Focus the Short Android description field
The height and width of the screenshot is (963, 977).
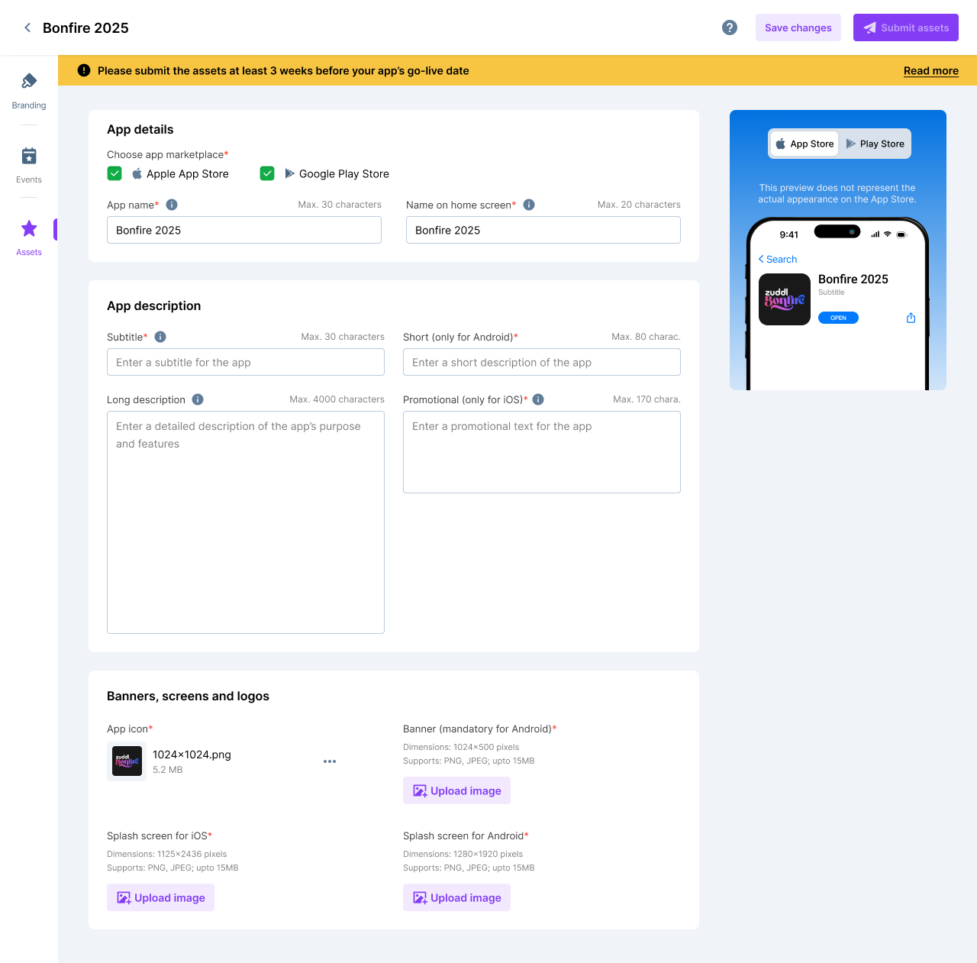pyautogui.click(x=542, y=362)
